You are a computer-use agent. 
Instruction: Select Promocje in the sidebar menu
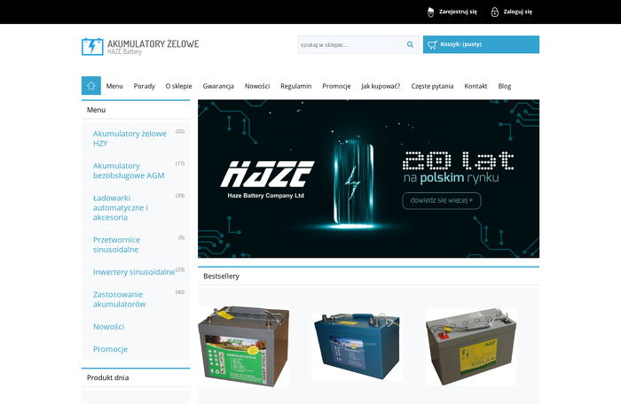[x=110, y=349]
